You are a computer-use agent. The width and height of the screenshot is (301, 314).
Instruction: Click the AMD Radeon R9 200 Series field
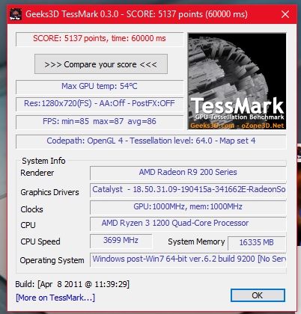pos(188,173)
